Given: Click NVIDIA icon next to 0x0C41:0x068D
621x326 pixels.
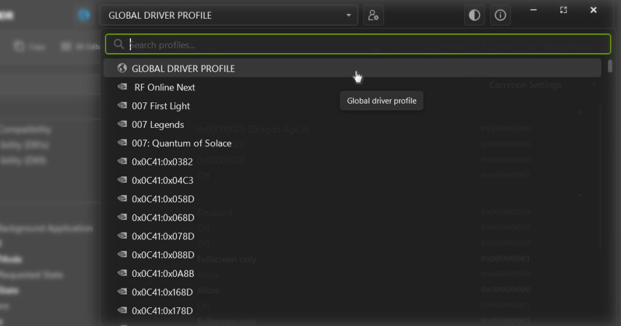Looking at the screenshot, I should point(123,217).
